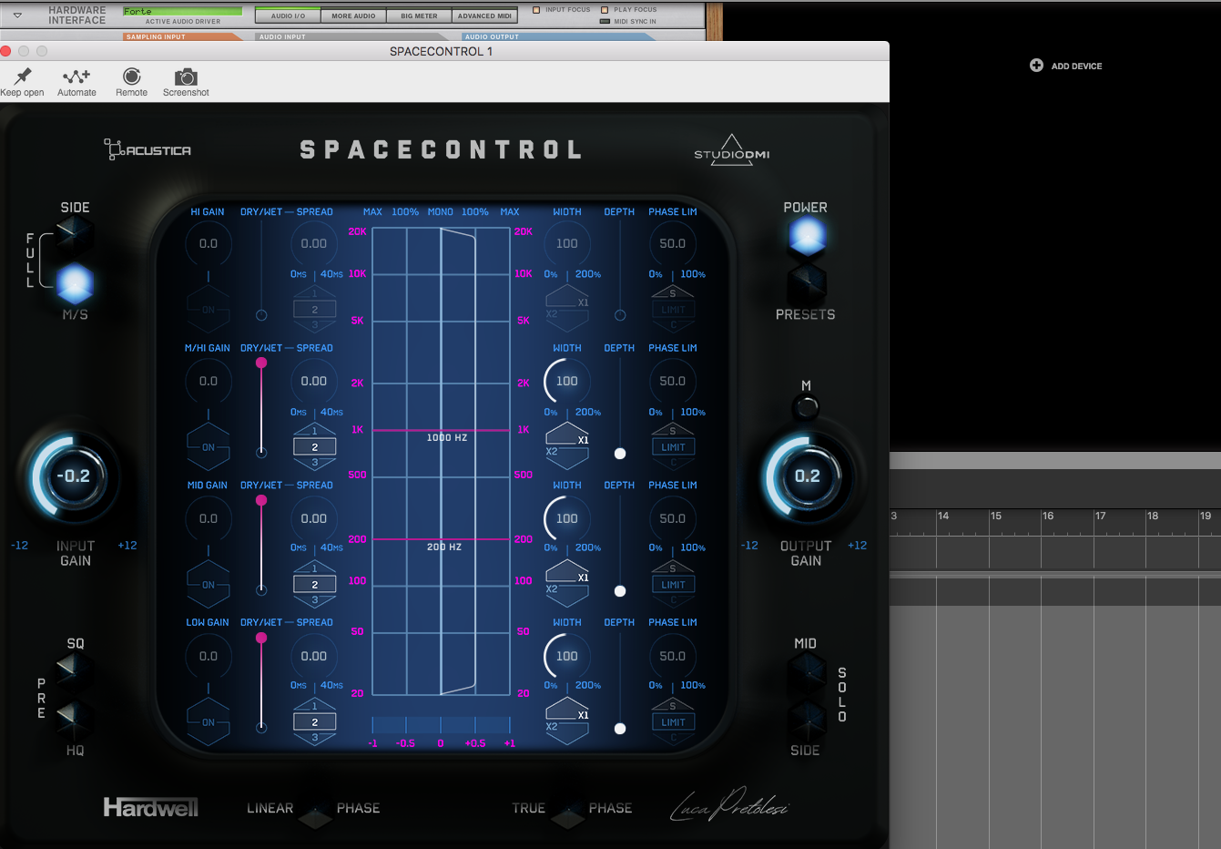Open the Low band LIMIT selector
Screen dimensions: 1221x849
(x=673, y=722)
